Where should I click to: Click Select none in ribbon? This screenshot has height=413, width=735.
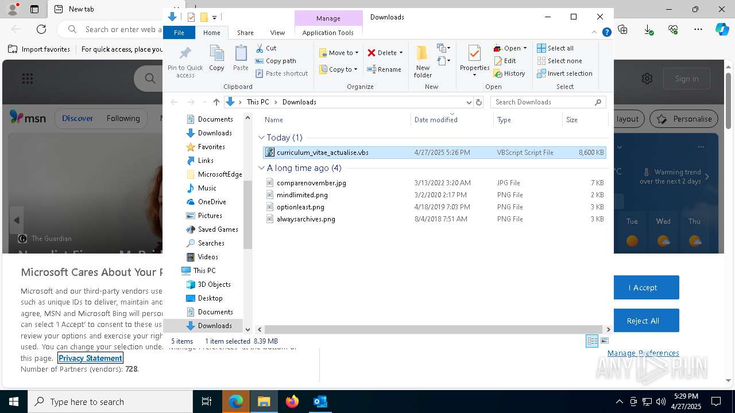click(x=559, y=61)
